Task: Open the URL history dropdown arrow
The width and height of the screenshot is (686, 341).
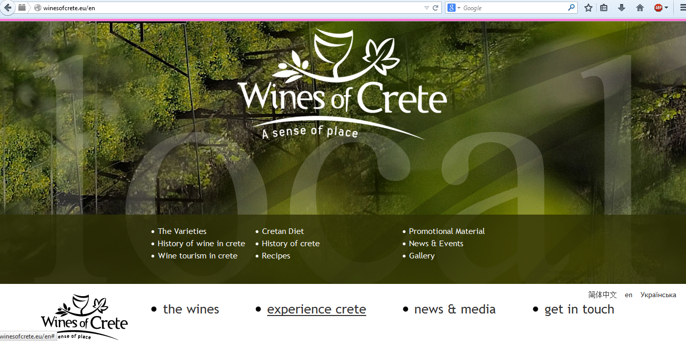Action: 427,8
